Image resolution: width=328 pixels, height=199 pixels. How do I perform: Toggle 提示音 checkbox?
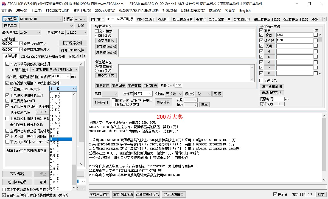click(275, 194)
